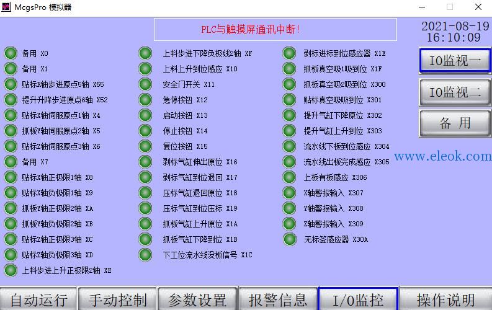Close the McgsPro simulator window
Screen dimensions: 492x310
pos(478,7)
